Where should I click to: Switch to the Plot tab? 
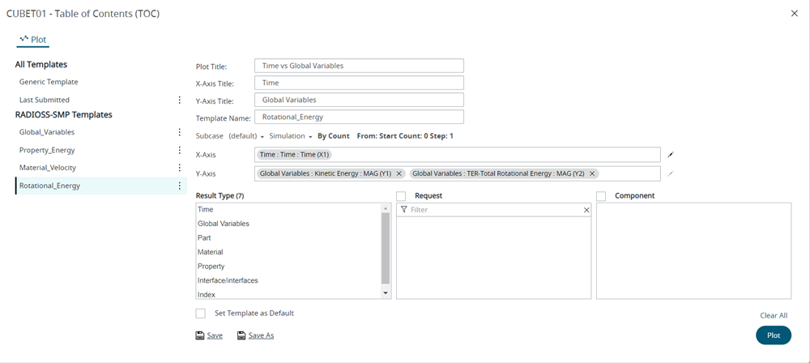[33, 39]
